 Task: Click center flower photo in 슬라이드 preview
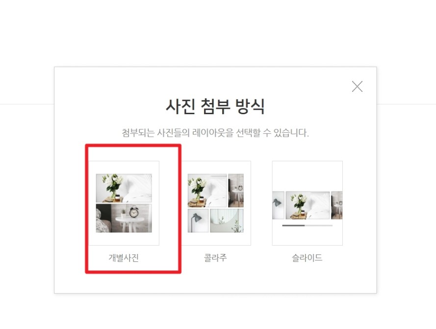(308, 205)
